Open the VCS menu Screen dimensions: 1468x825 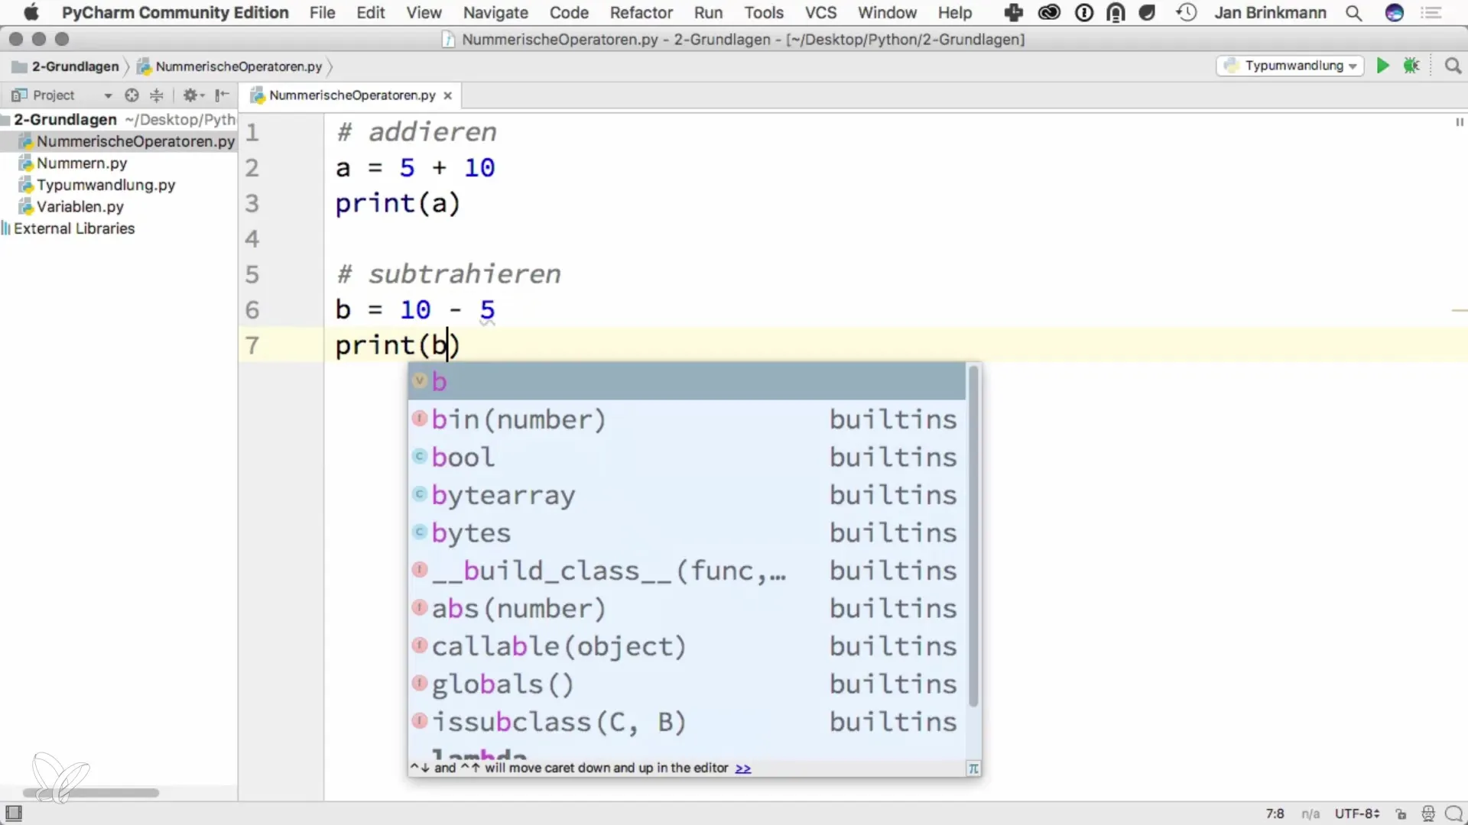pyautogui.click(x=820, y=12)
